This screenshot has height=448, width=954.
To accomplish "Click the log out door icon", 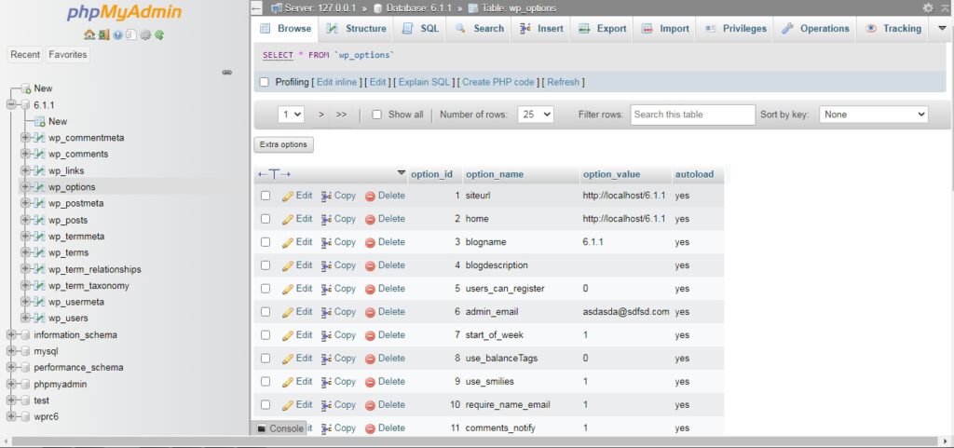I will tap(103, 35).
